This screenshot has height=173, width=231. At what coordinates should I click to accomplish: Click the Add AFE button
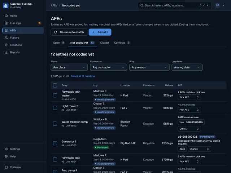click(x=100, y=32)
